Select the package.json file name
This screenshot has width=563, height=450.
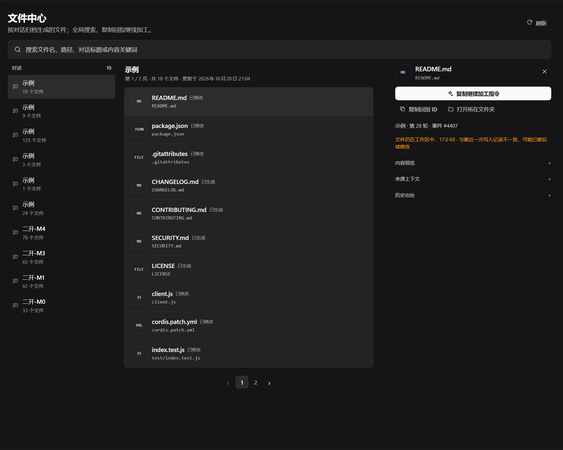[170, 126]
